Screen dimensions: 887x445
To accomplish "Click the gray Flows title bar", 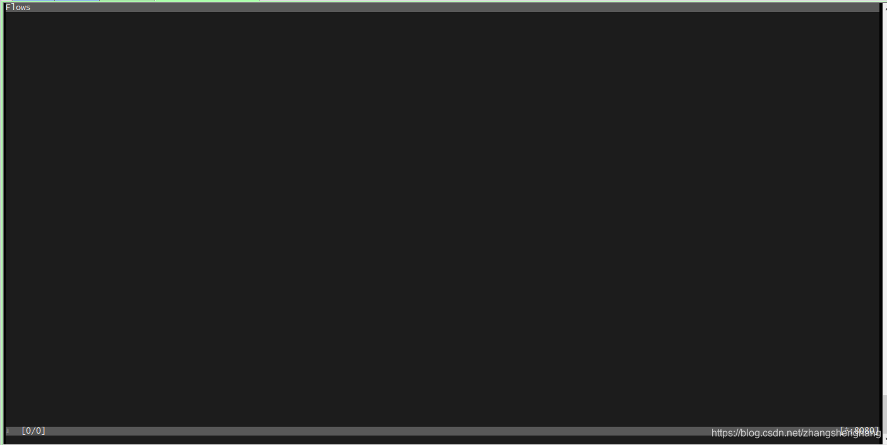I will pos(442,8).
